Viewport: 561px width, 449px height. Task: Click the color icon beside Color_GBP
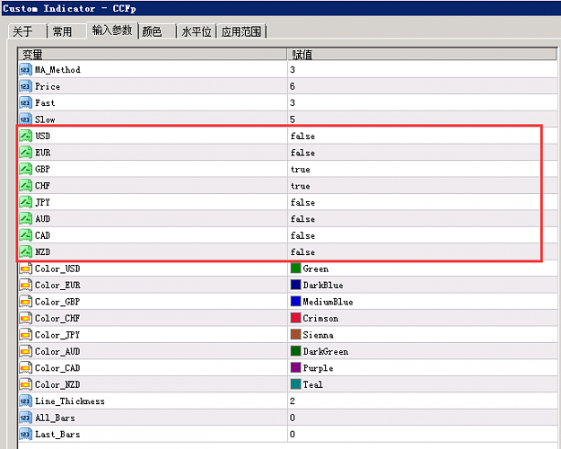point(25,302)
